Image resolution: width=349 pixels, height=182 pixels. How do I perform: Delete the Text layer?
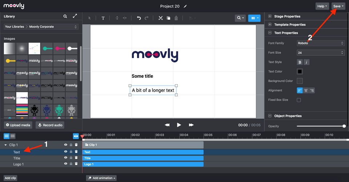point(76,151)
